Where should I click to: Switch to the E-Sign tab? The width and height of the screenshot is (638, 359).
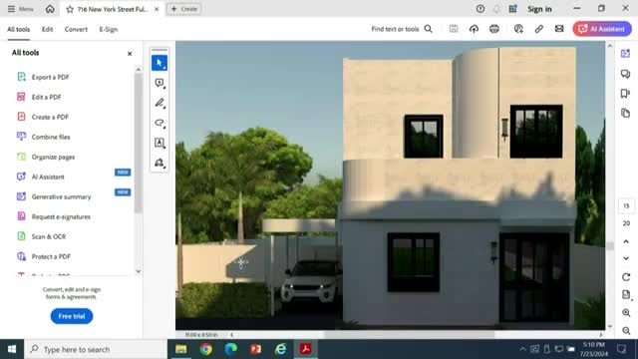(109, 29)
